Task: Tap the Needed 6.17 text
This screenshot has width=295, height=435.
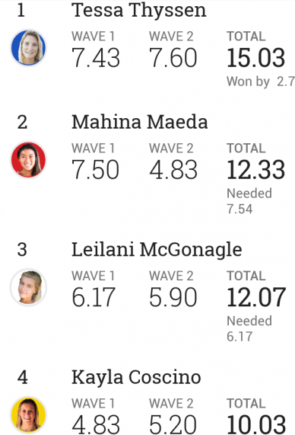Action: pyautogui.click(x=249, y=329)
